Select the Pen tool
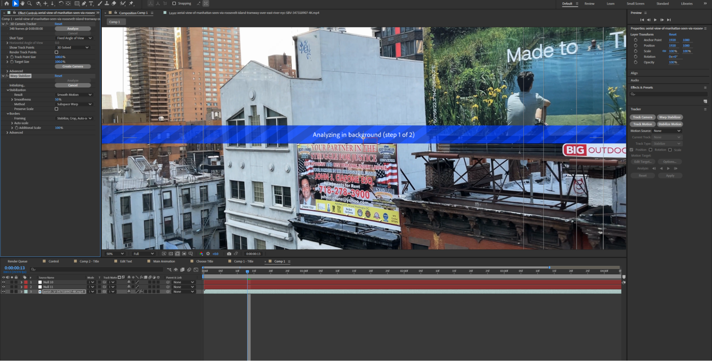This screenshot has height=361, width=712. [x=84, y=3]
